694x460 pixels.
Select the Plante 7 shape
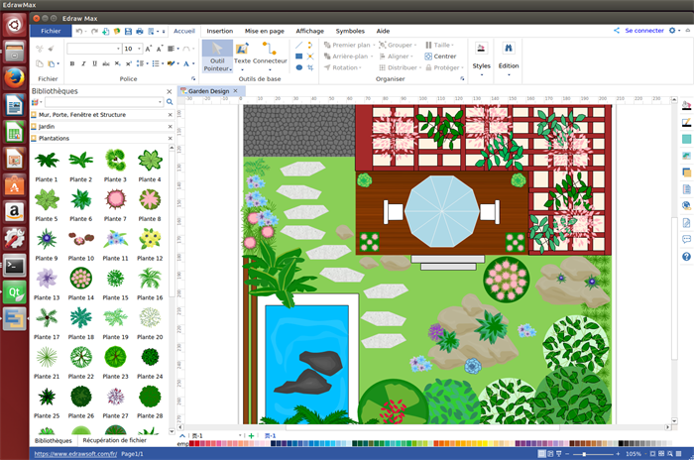[x=115, y=198]
